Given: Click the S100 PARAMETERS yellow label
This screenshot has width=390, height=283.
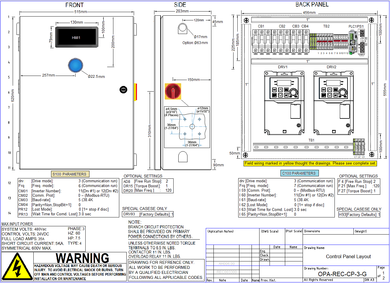Looking at the screenshot, I should (x=70, y=174).
